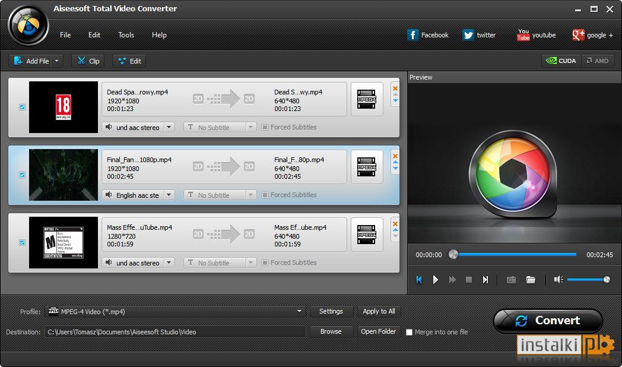Toggle Forced Subtitles for Dead Spa...rowy.mp4
This screenshot has width=622, height=367.
[x=265, y=127]
